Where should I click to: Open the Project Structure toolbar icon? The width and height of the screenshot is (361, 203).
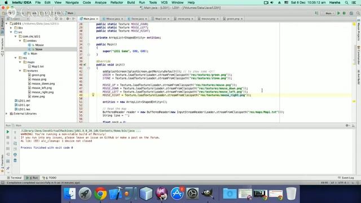pyautogui.click(x=351, y=13)
